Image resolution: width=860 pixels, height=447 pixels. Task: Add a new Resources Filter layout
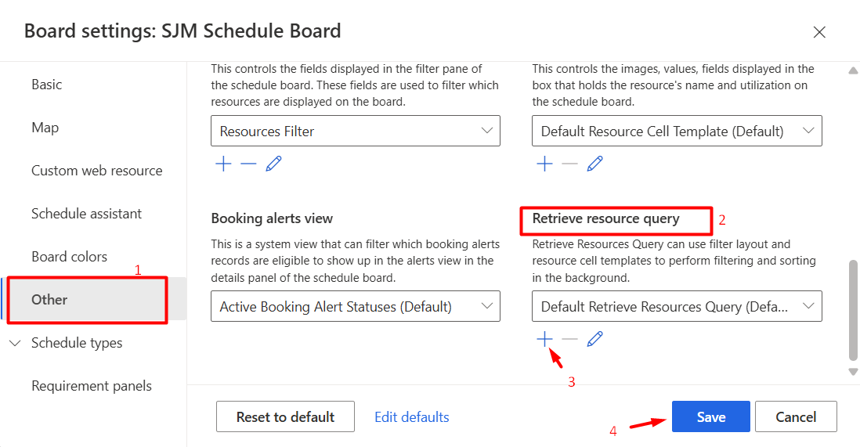point(223,164)
